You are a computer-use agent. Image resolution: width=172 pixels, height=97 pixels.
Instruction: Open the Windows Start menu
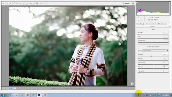click(3, 95)
